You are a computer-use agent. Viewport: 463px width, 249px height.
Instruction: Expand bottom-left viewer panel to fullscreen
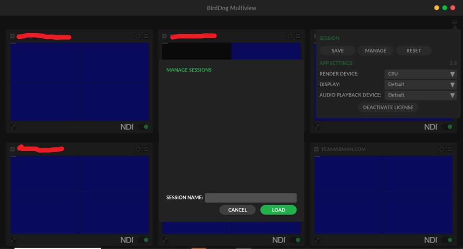[13, 240]
